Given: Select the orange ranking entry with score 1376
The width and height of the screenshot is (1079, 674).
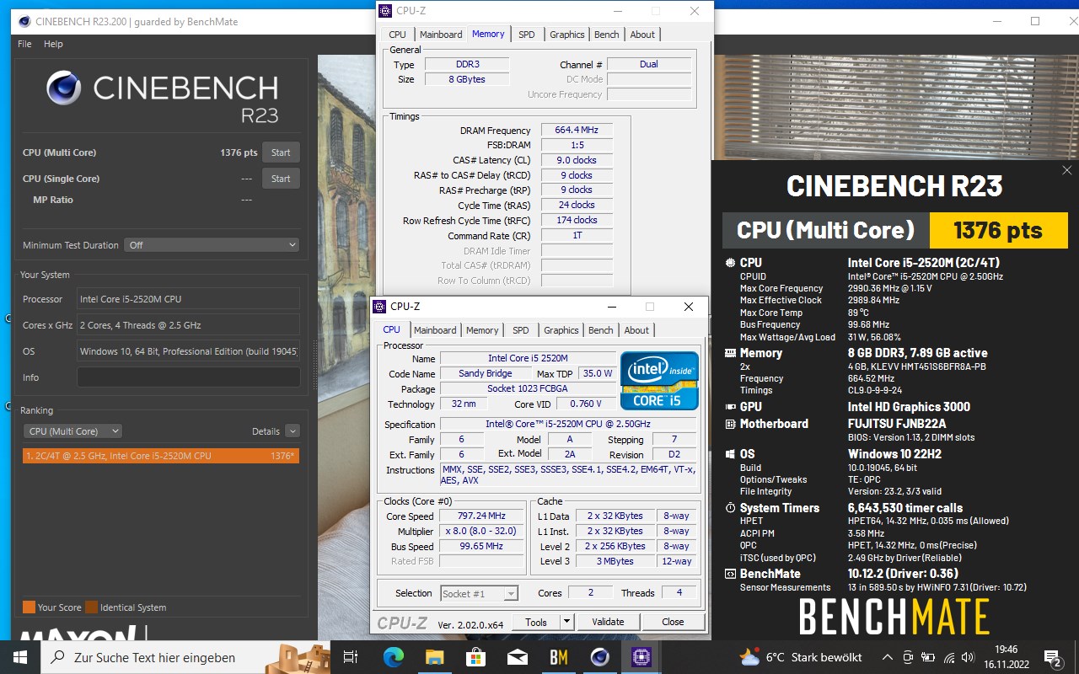Looking at the screenshot, I should pos(161,456).
